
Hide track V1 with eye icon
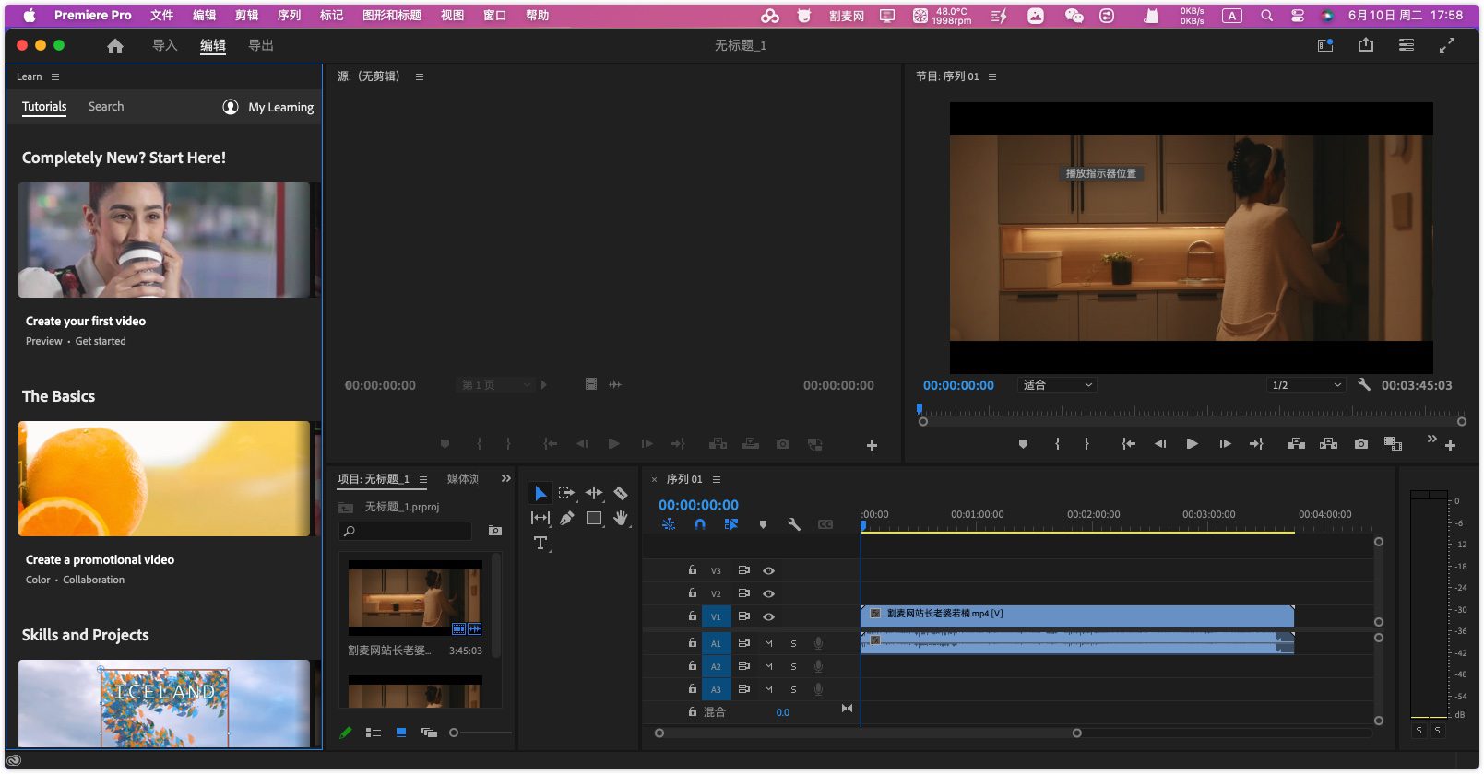click(x=768, y=616)
